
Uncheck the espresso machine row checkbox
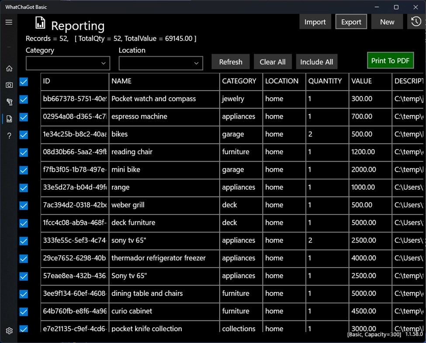24,117
